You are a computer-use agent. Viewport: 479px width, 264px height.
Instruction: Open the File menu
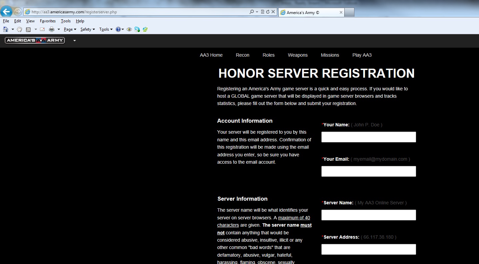(x=6, y=21)
